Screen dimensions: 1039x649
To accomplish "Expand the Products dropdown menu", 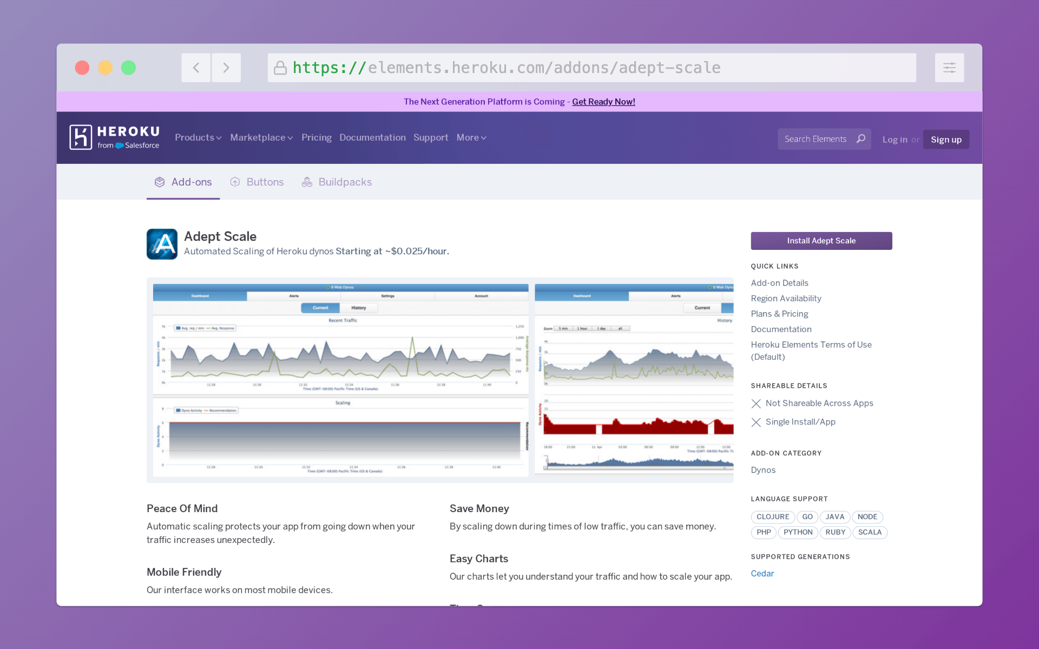I will click(198, 137).
